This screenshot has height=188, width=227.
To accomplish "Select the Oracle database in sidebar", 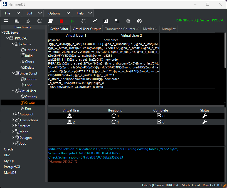I will point(9,149).
